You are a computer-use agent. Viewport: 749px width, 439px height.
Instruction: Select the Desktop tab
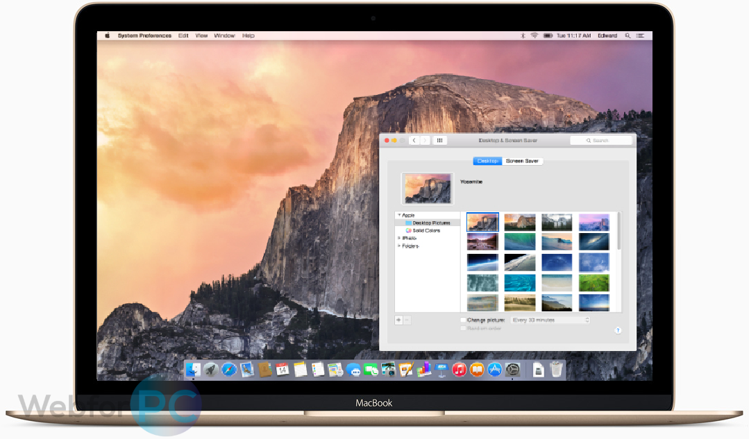(x=487, y=162)
